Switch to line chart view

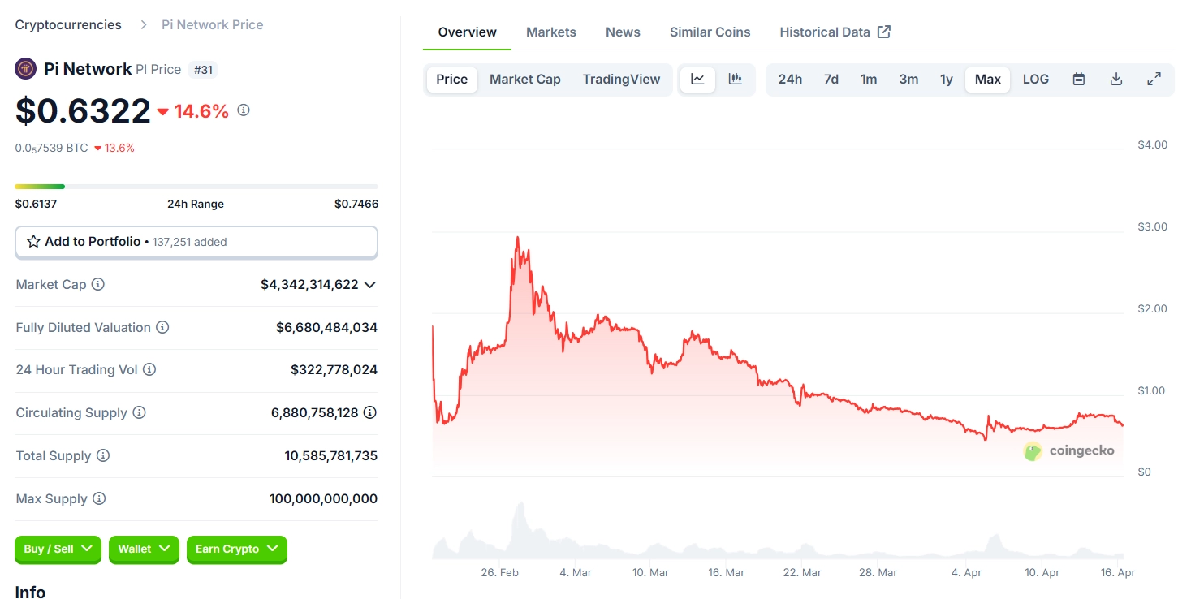(697, 80)
